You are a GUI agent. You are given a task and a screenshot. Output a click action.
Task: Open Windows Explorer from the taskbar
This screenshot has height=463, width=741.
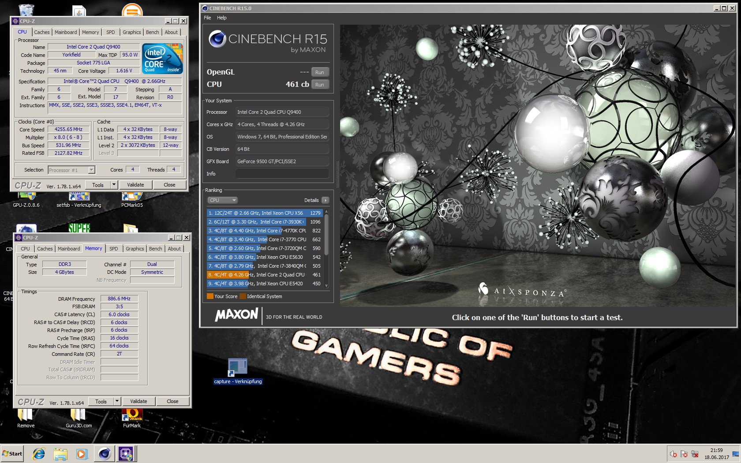click(x=60, y=454)
